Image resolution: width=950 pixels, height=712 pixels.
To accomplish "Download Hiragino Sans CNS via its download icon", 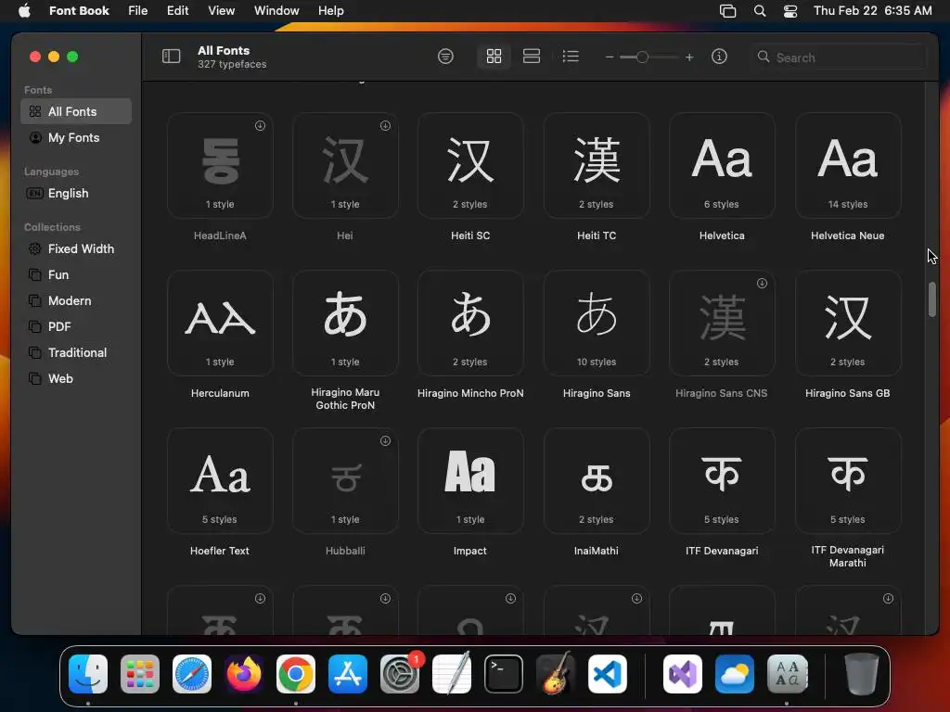I will coord(763,283).
